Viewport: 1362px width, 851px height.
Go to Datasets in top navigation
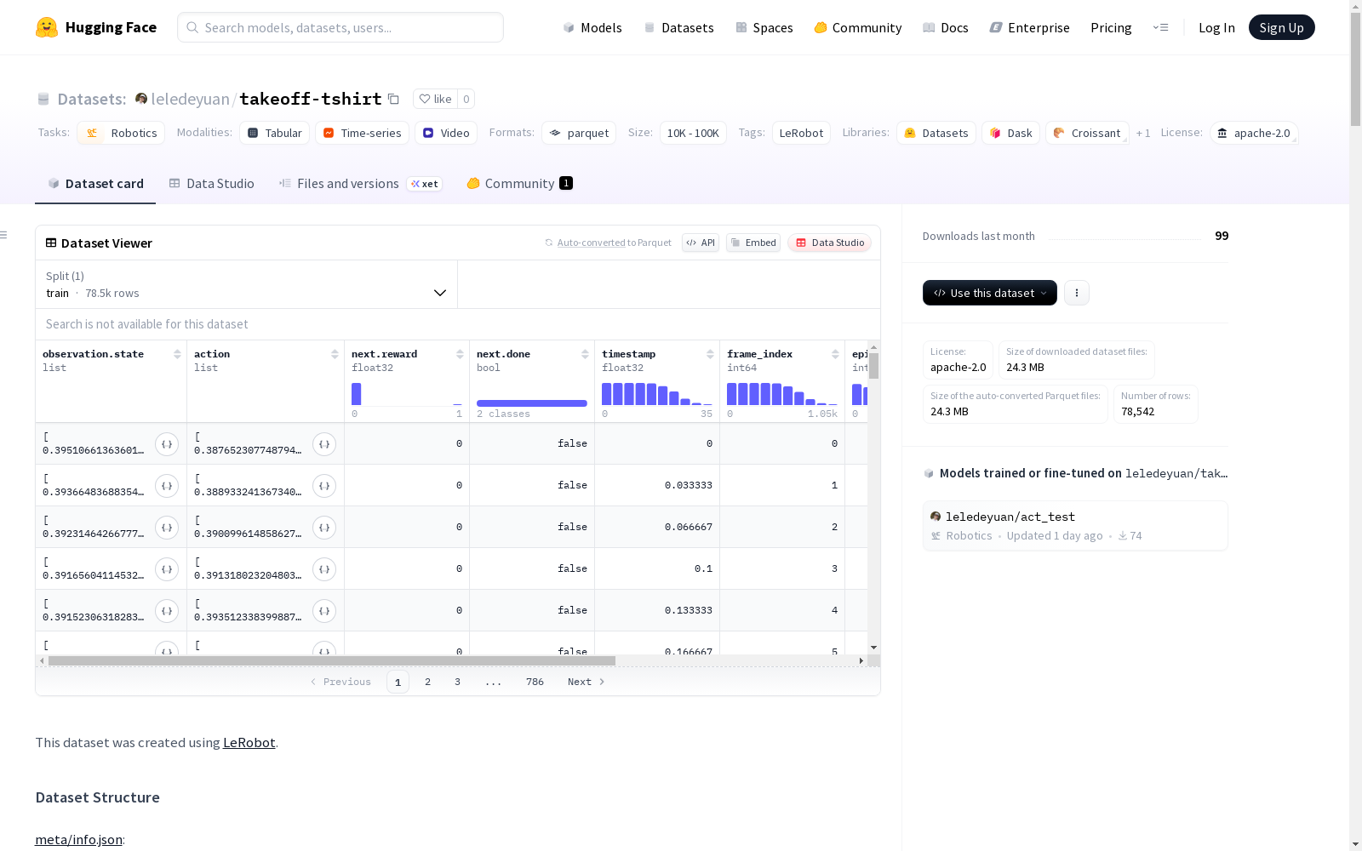(678, 27)
